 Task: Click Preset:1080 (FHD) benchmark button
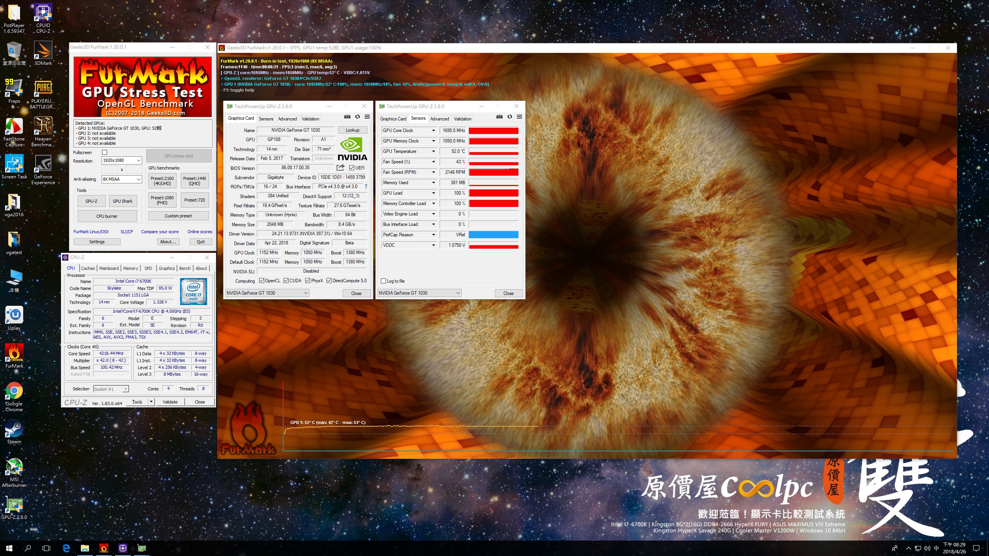(x=162, y=200)
